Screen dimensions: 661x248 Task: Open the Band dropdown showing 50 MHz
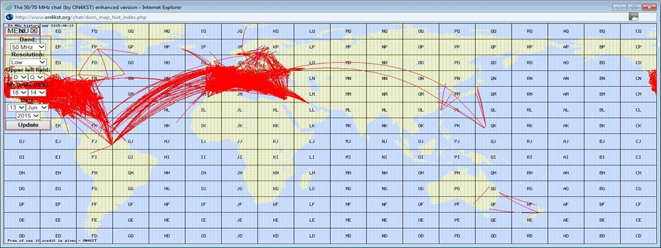tap(28, 48)
